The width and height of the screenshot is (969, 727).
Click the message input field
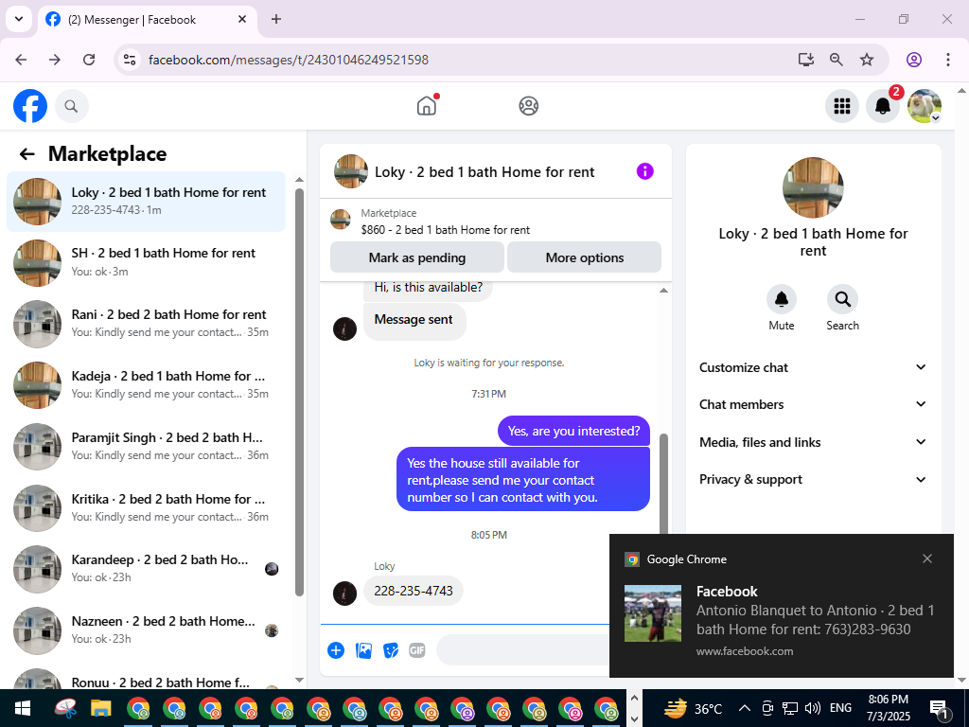(522, 649)
